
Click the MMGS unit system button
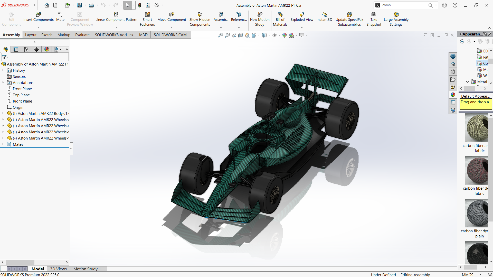[468, 275]
